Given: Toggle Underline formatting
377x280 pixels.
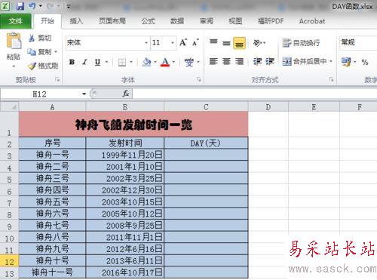Looking at the screenshot, I should 97,62.
